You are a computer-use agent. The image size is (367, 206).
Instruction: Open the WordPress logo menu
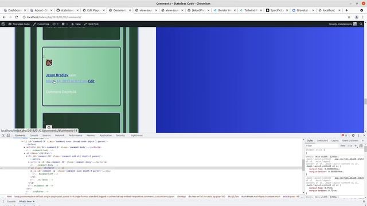(3, 24)
